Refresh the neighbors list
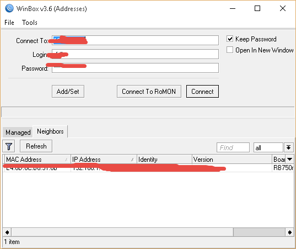Screen dimensions: 296x249 coord(36,146)
